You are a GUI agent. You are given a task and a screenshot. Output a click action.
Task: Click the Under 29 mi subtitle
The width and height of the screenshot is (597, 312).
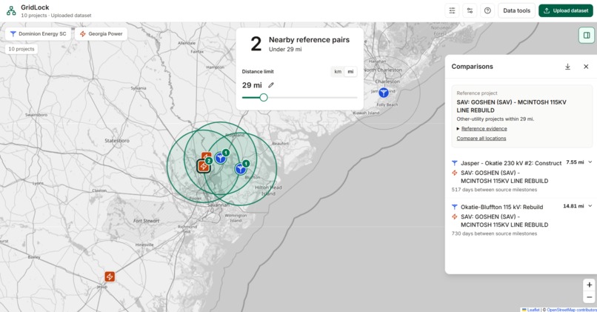point(285,50)
